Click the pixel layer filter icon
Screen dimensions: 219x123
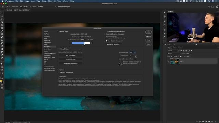[x=179, y=51]
